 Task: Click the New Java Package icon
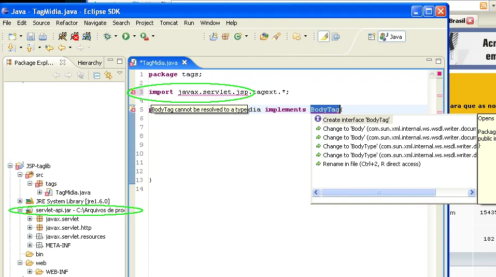click(x=225, y=36)
